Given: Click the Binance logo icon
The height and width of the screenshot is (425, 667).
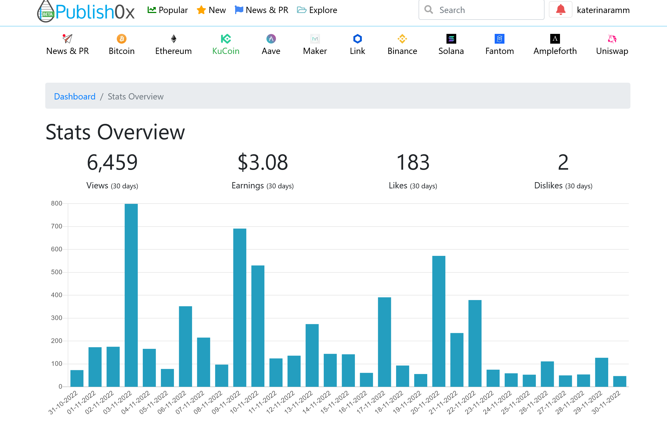Looking at the screenshot, I should [x=402, y=39].
